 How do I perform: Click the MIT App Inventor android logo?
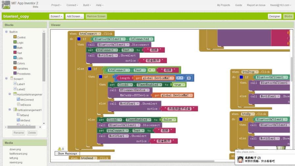click(x=6, y=5)
